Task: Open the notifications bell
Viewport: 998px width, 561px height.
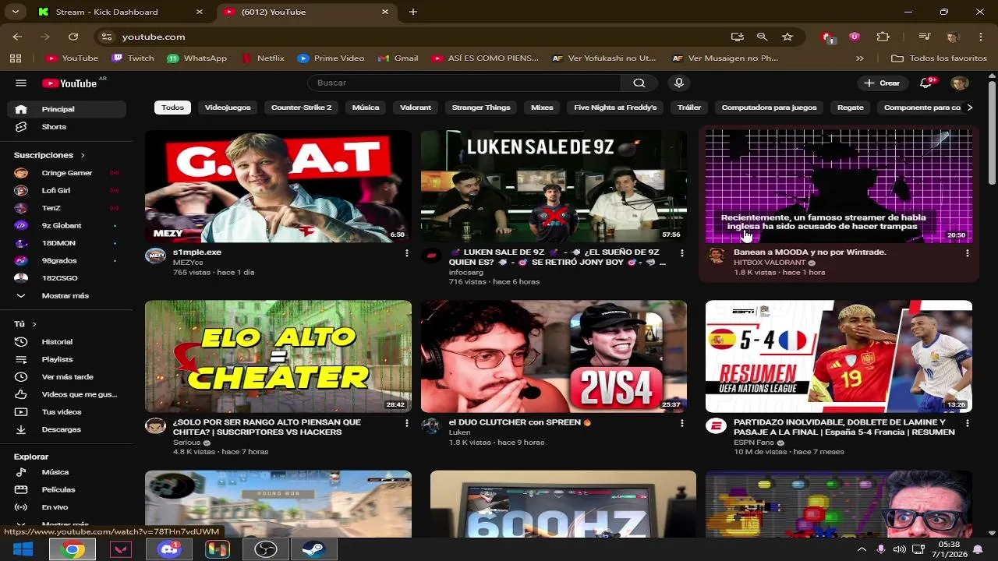Action: (x=926, y=83)
